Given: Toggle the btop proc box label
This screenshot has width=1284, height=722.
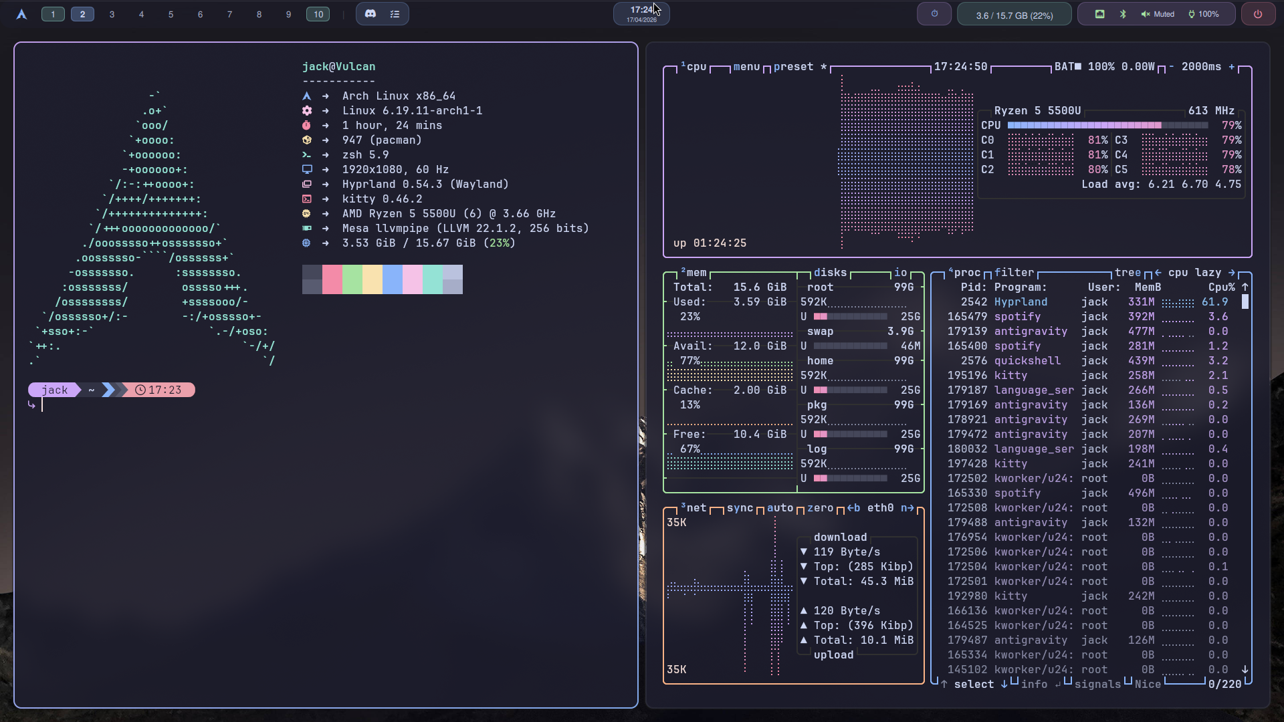Looking at the screenshot, I should pyautogui.click(x=964, y=273).
